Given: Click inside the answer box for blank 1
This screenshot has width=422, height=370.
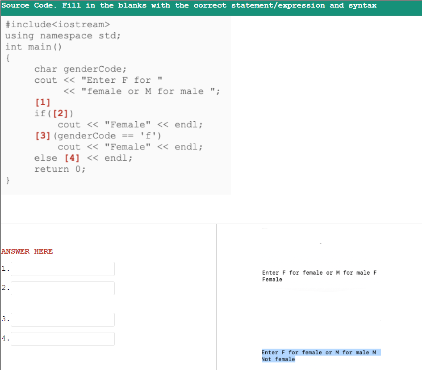Looking at the screenshot, I should pos(63,268).
